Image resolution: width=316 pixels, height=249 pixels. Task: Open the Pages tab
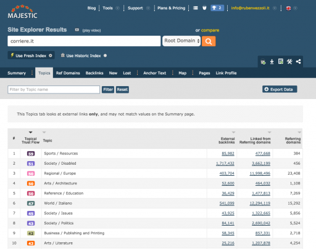point(204,73)
